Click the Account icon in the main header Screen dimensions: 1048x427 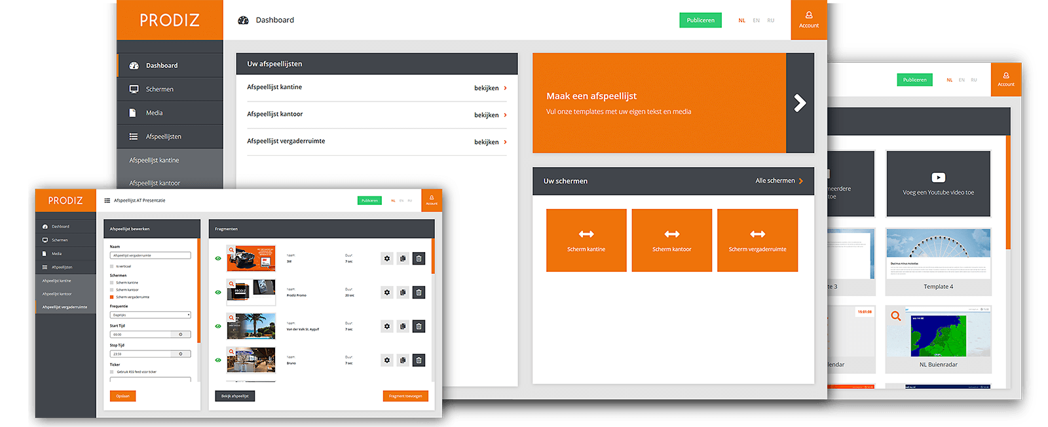809,20
